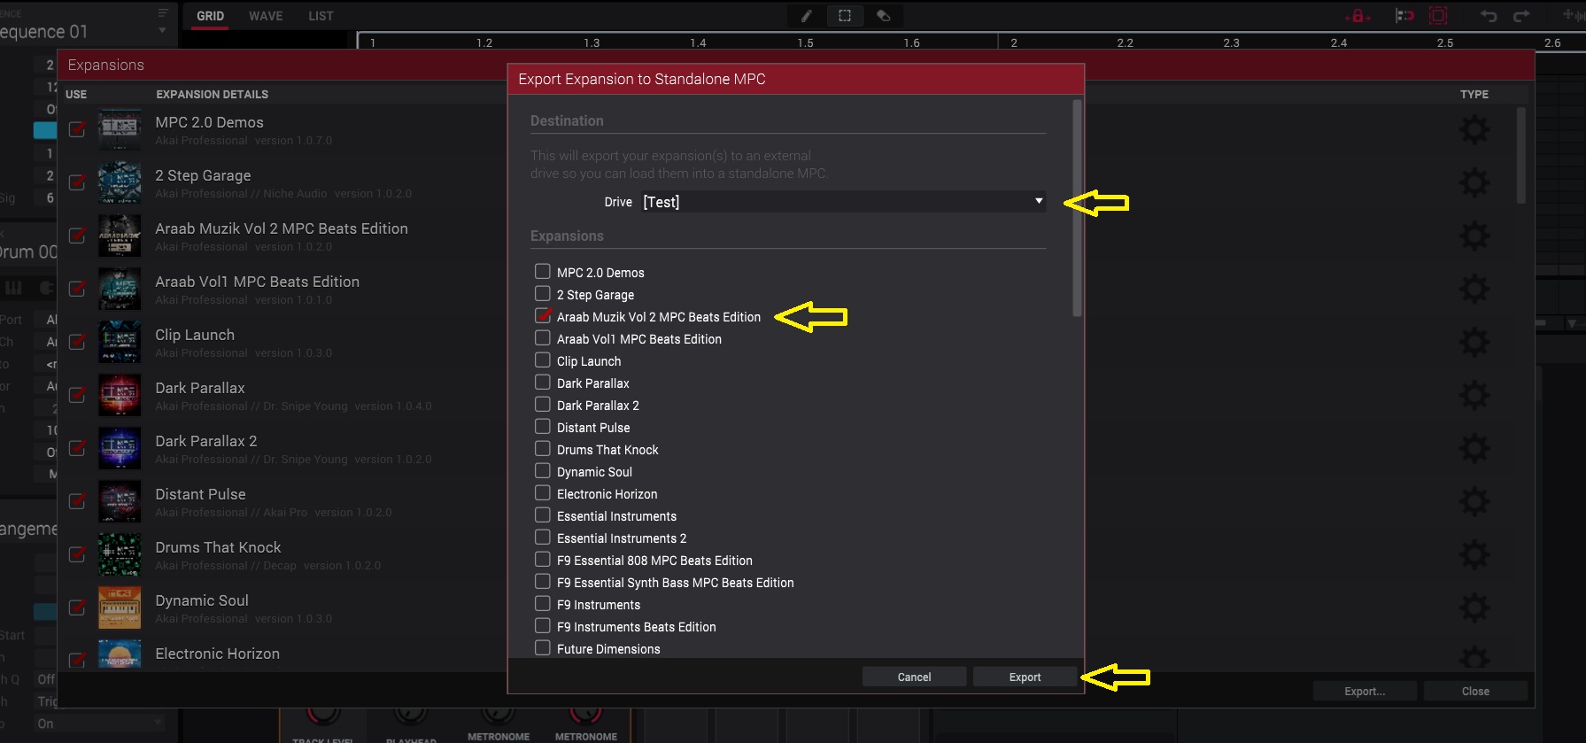Open settings gear for Drums That Knock row
This screenshot has height=743, width=1586.
pyautogui.click(x=1474, y=555)
